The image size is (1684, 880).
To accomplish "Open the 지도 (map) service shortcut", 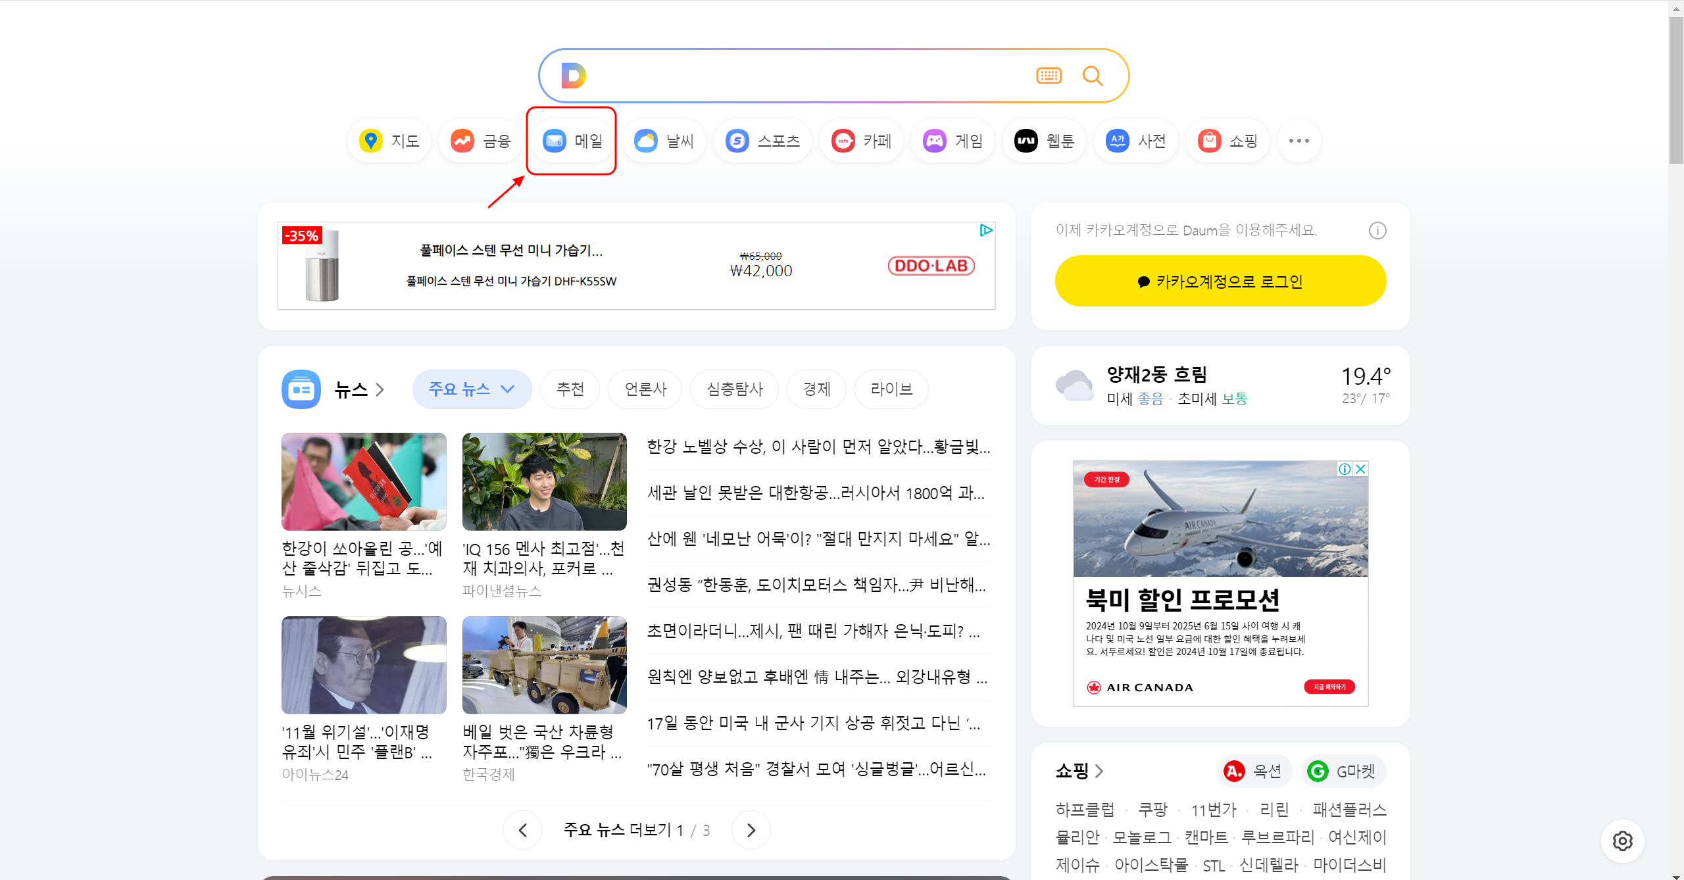I will 389,141.
